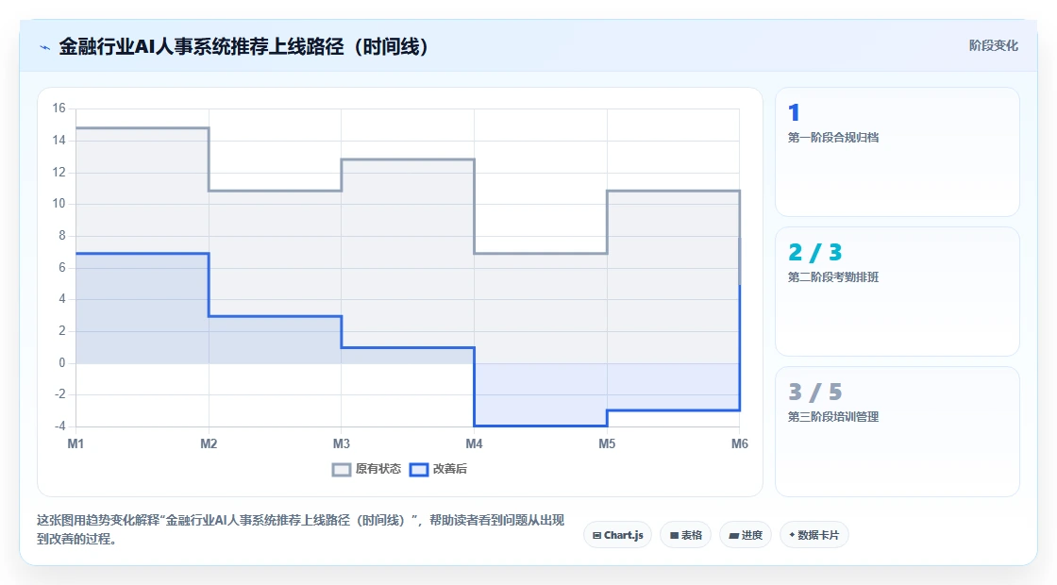Select the 第二阶段考勤排班 card

(x=898, y=292)
